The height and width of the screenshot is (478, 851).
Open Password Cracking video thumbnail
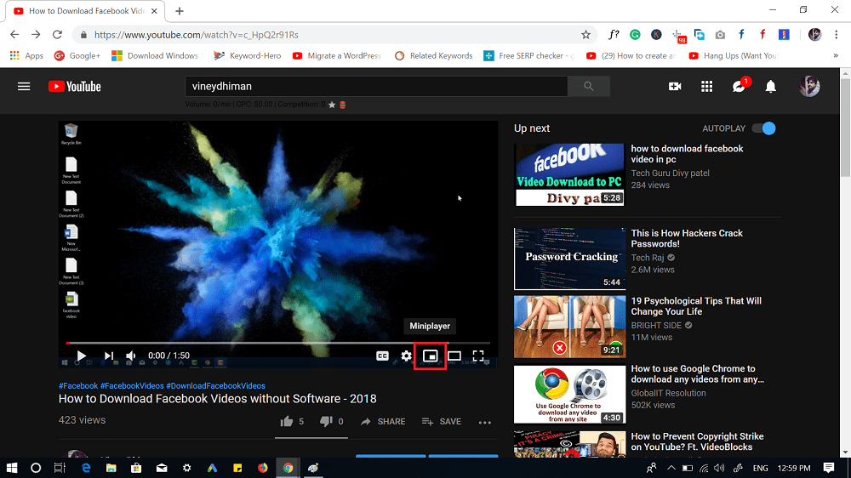(570, 259)
